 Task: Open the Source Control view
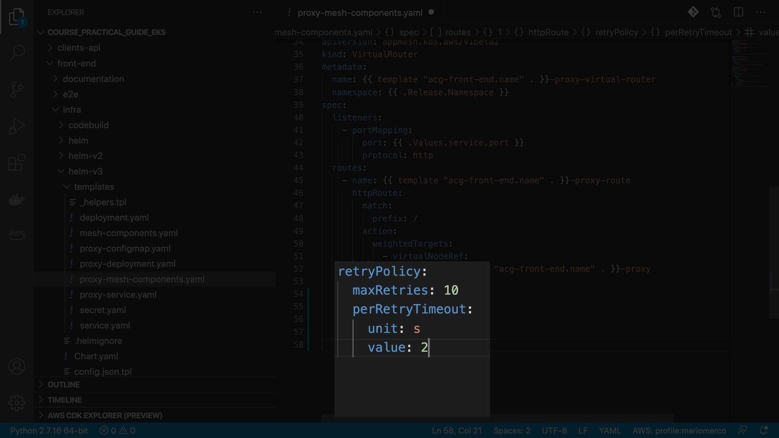point(17,90)
